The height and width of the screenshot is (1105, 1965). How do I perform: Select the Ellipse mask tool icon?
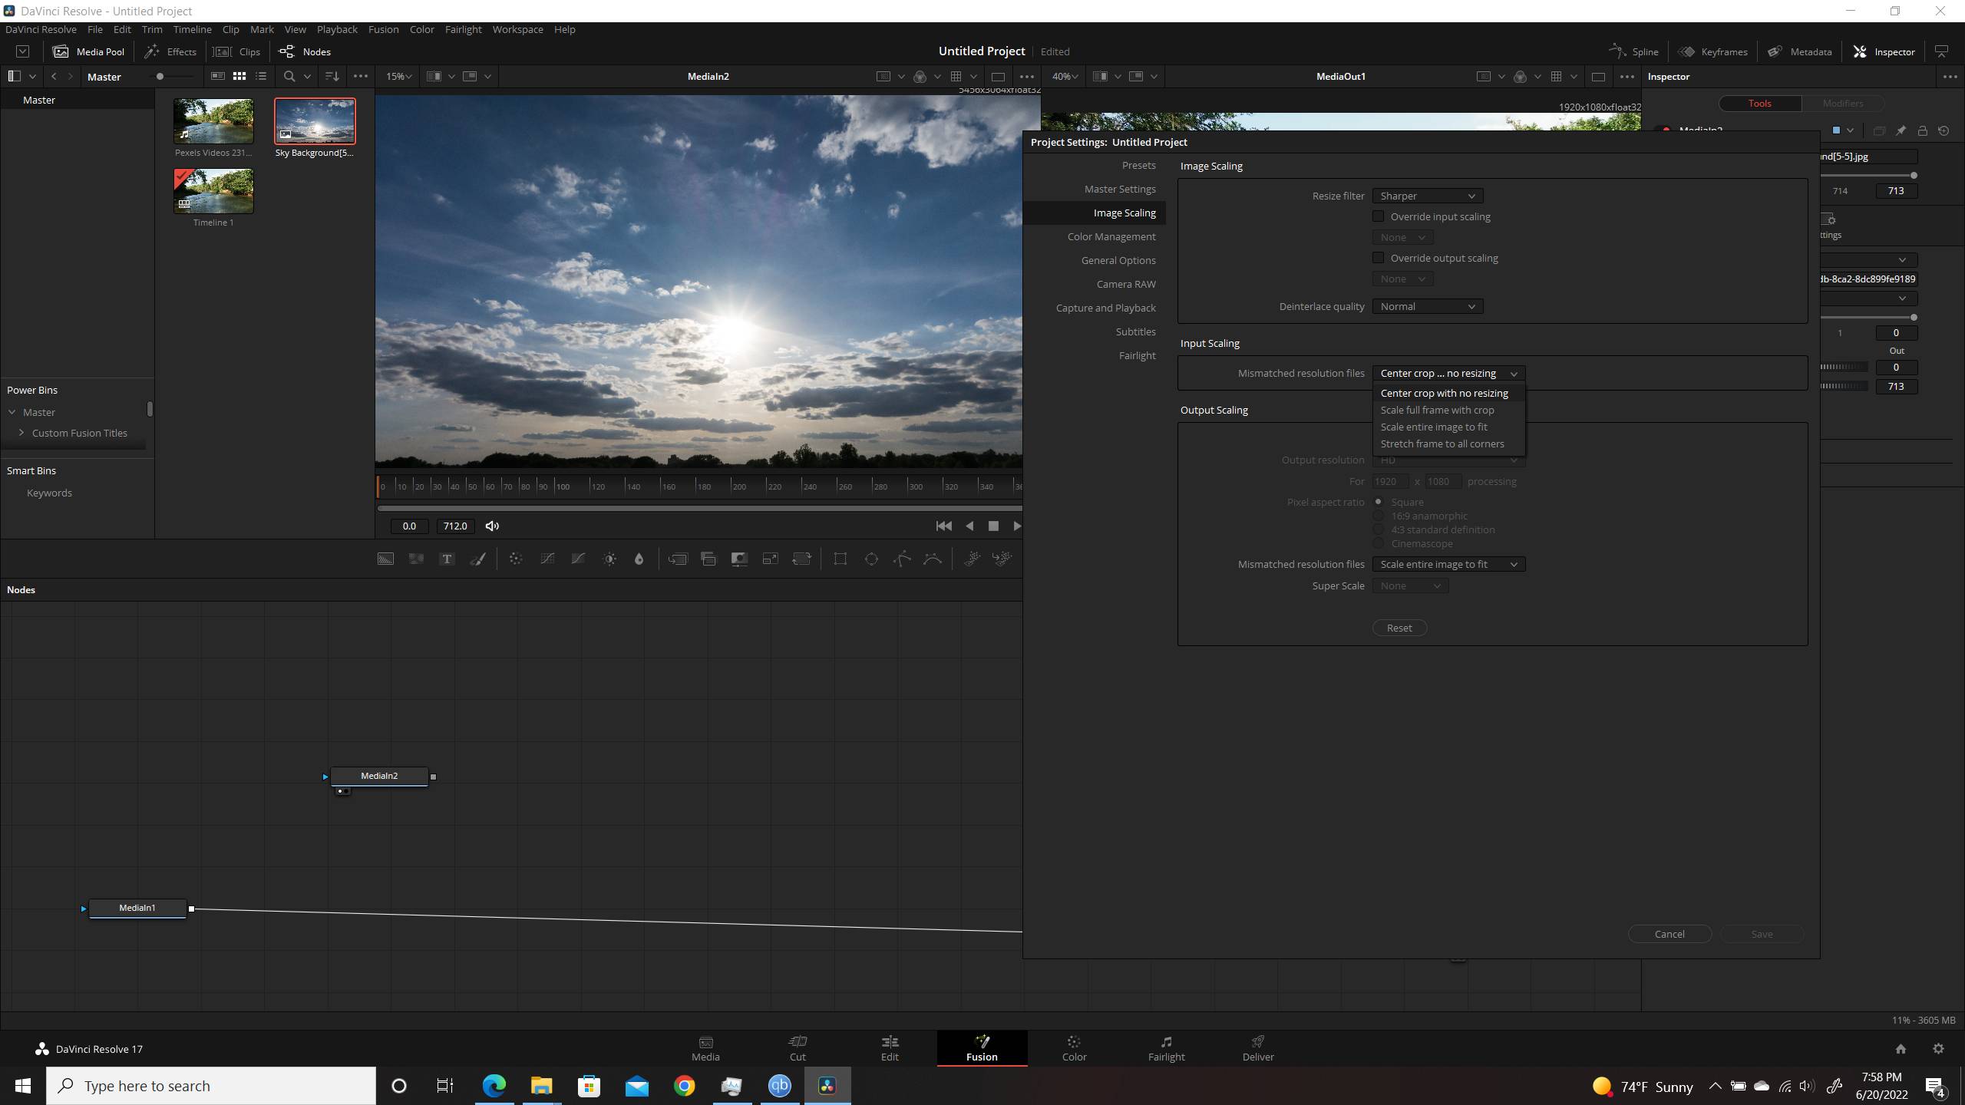871,559
